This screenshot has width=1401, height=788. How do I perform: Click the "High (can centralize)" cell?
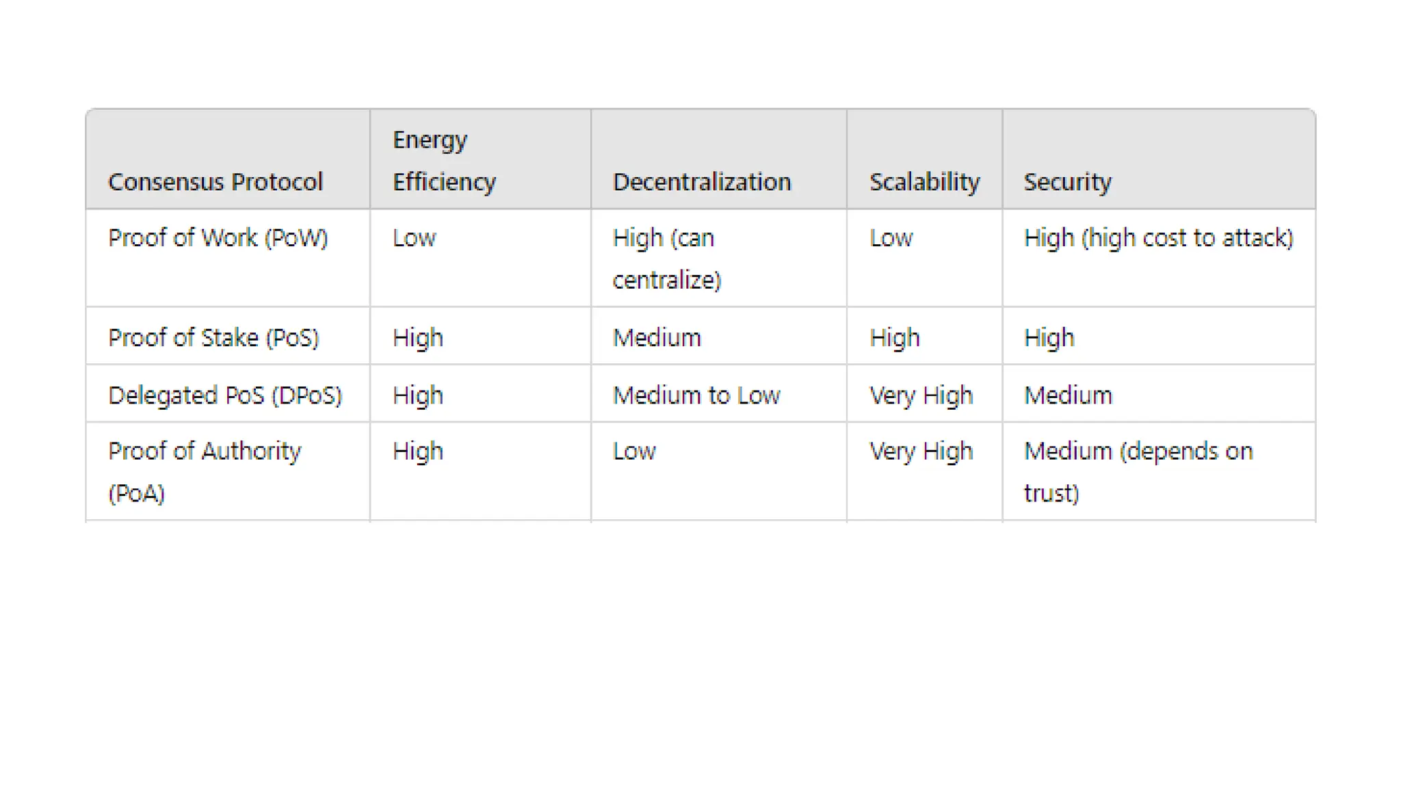[x=666, y=259]
